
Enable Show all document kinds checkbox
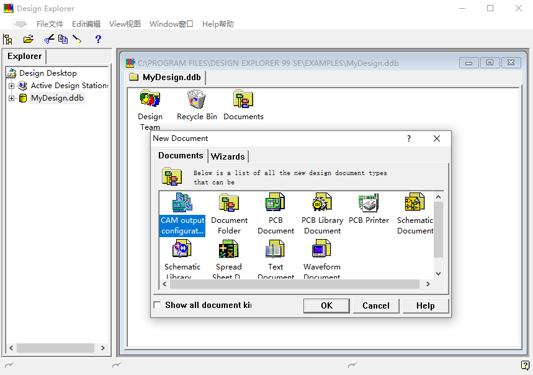pyautogui.click(x=157, y=305)
